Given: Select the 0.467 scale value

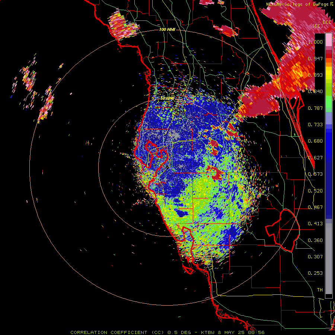Looking at the screenshot, I should pyautogui.click(x=315, y=207).
